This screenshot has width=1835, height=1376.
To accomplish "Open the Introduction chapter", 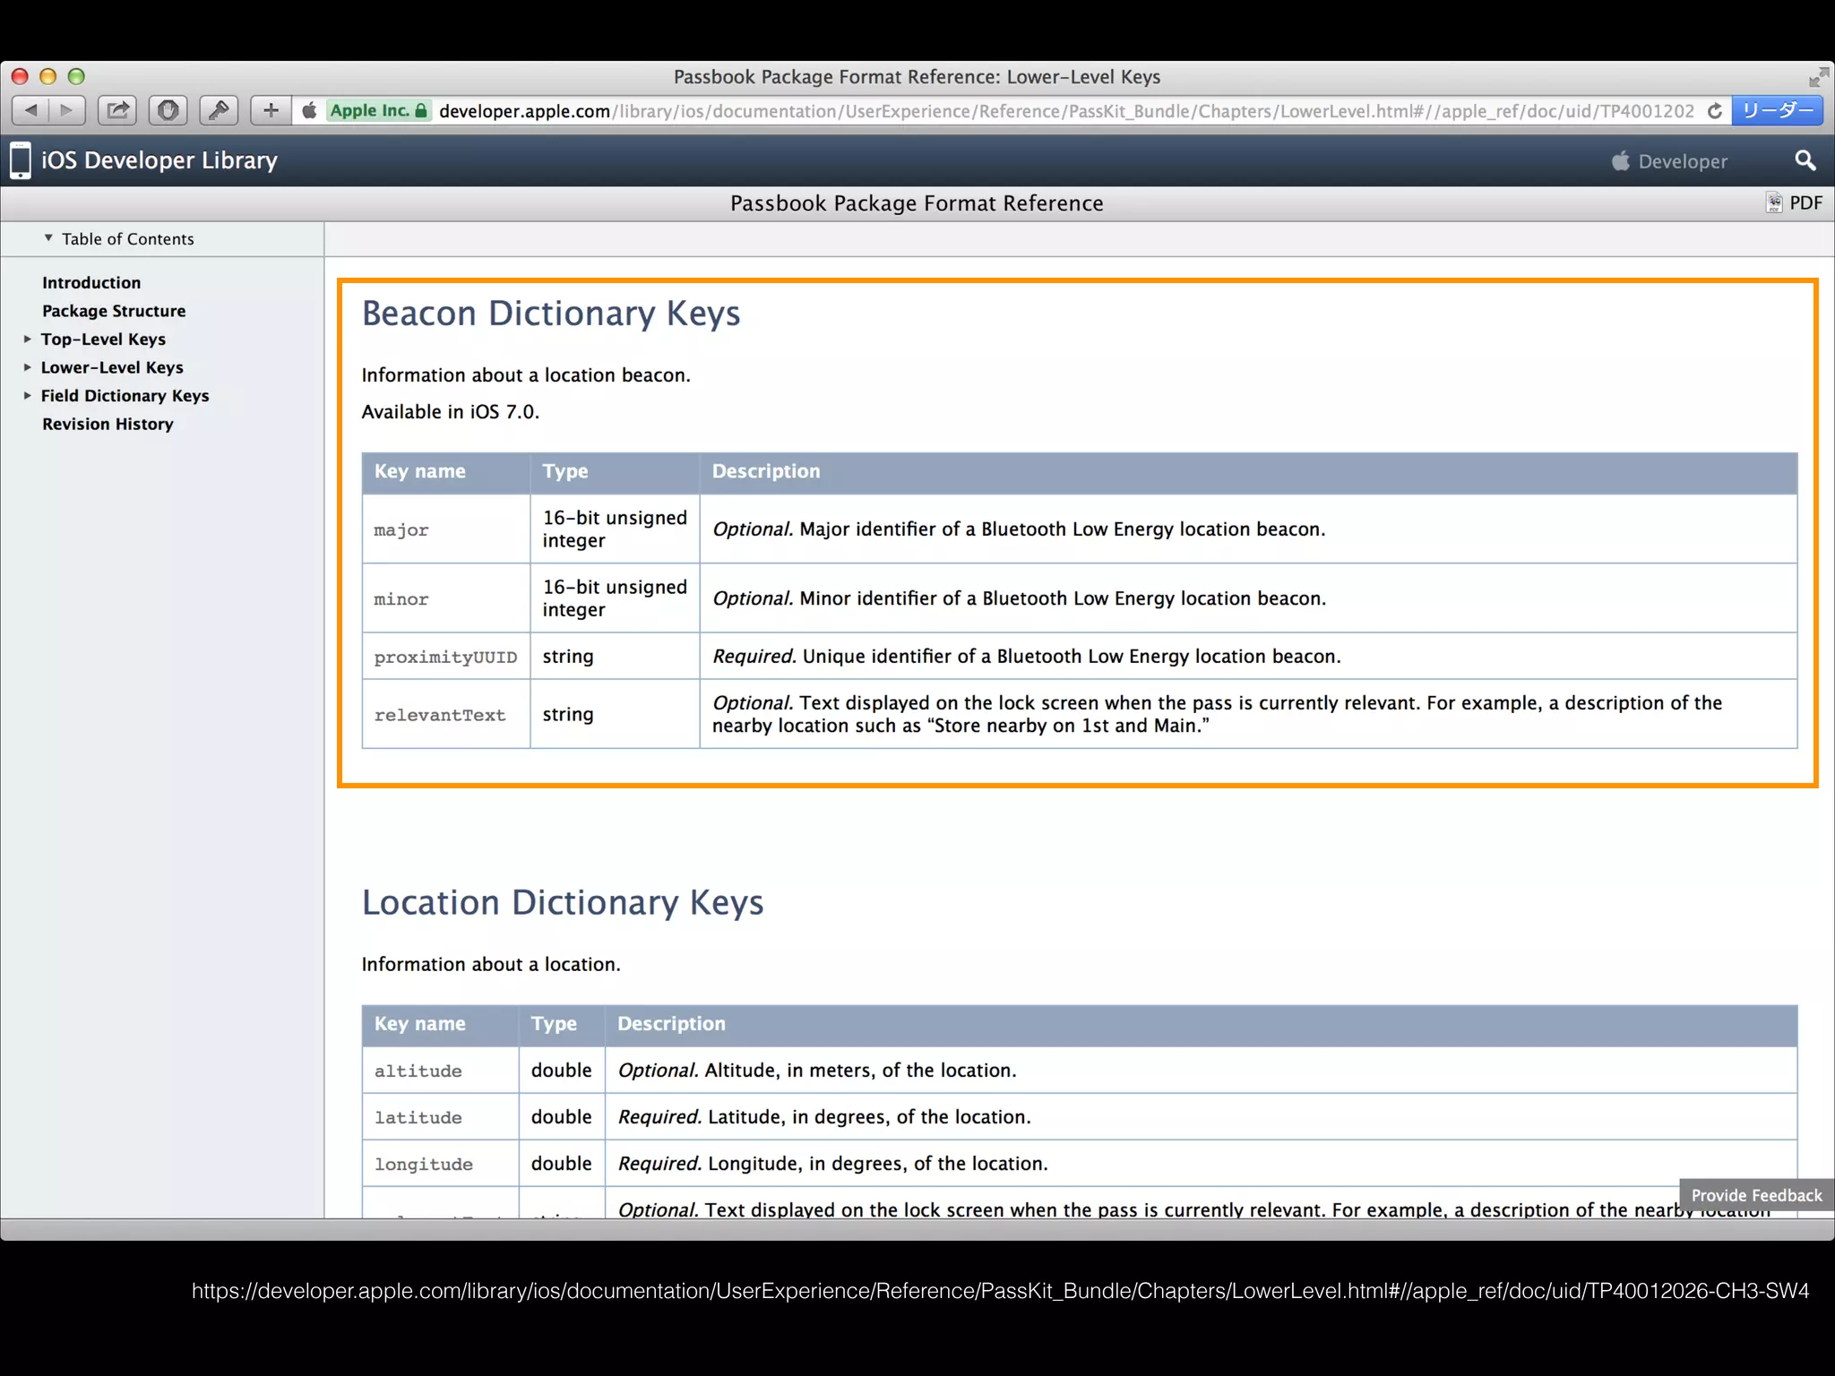I will click(91, 283).
